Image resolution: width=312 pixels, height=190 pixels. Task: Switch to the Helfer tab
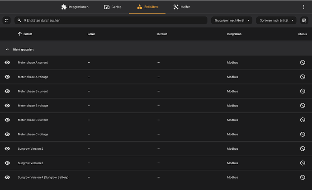181,7
